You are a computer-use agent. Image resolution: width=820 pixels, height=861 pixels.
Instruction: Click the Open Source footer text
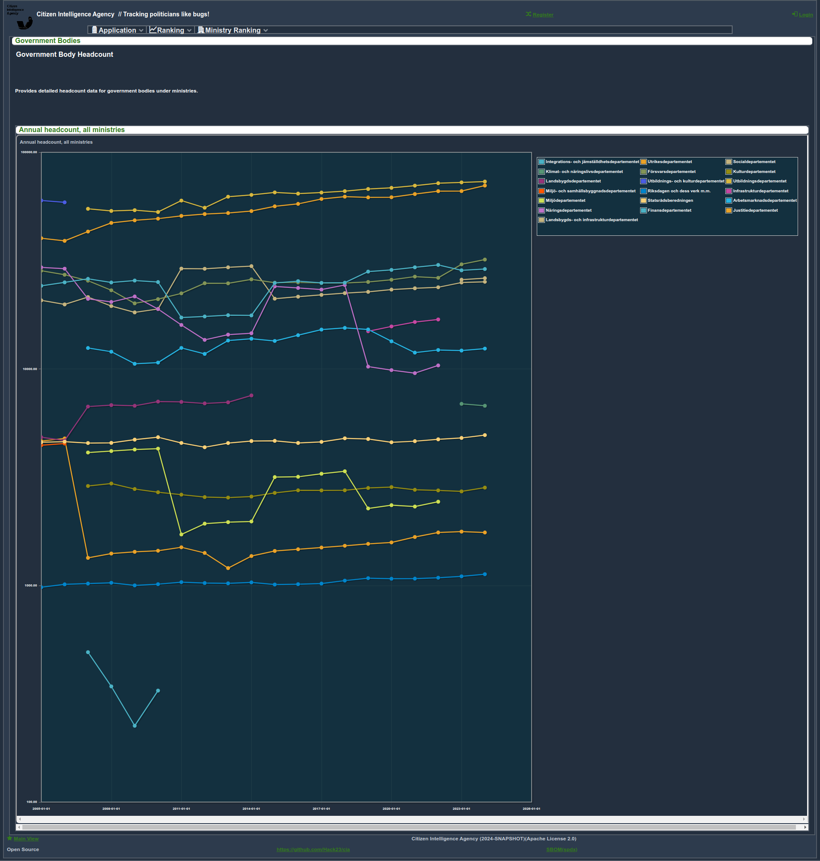point(23,849)
